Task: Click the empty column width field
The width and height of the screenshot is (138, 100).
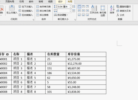Action: [x=63, y=11]
